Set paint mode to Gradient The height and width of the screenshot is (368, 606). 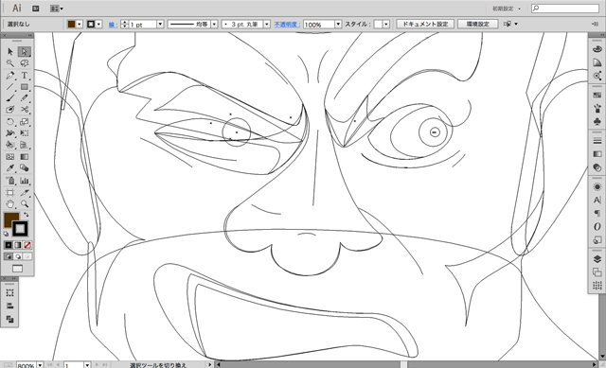18,245
